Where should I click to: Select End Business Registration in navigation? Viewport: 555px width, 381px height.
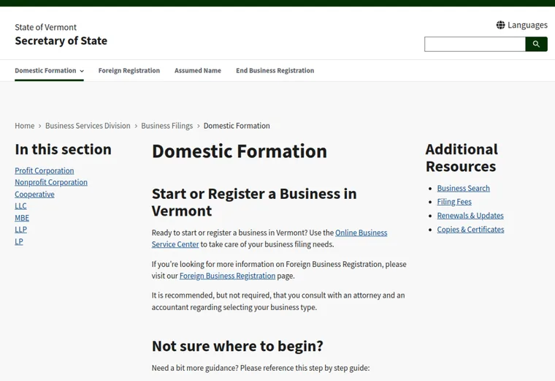point(275,70)
